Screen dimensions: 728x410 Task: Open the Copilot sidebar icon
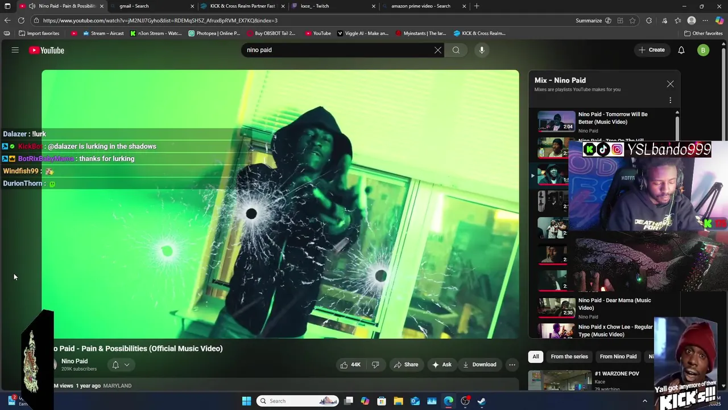[x=719, y=20]
